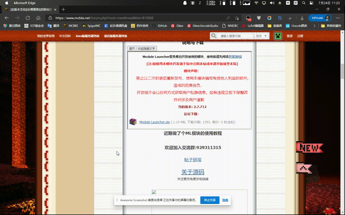
Task: Open the Uncode图床 bookmark
Action: (296, 26)
